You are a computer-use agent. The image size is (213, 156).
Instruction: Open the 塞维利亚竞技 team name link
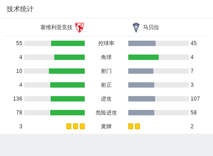[57, 27]
